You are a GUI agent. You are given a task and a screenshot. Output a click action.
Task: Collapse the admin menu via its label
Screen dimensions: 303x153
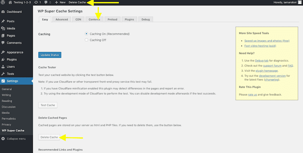(x=16, y=139)
